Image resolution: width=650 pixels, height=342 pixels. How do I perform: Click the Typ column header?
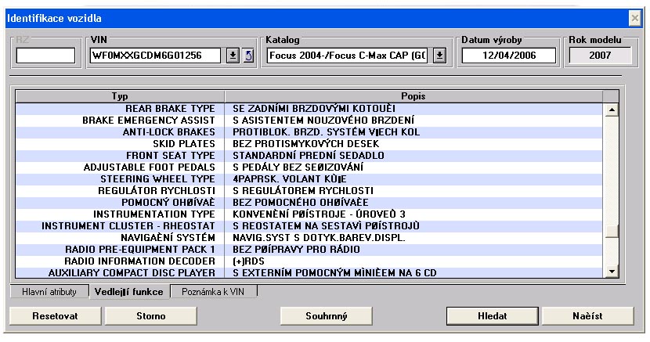(x=120, y=96)
